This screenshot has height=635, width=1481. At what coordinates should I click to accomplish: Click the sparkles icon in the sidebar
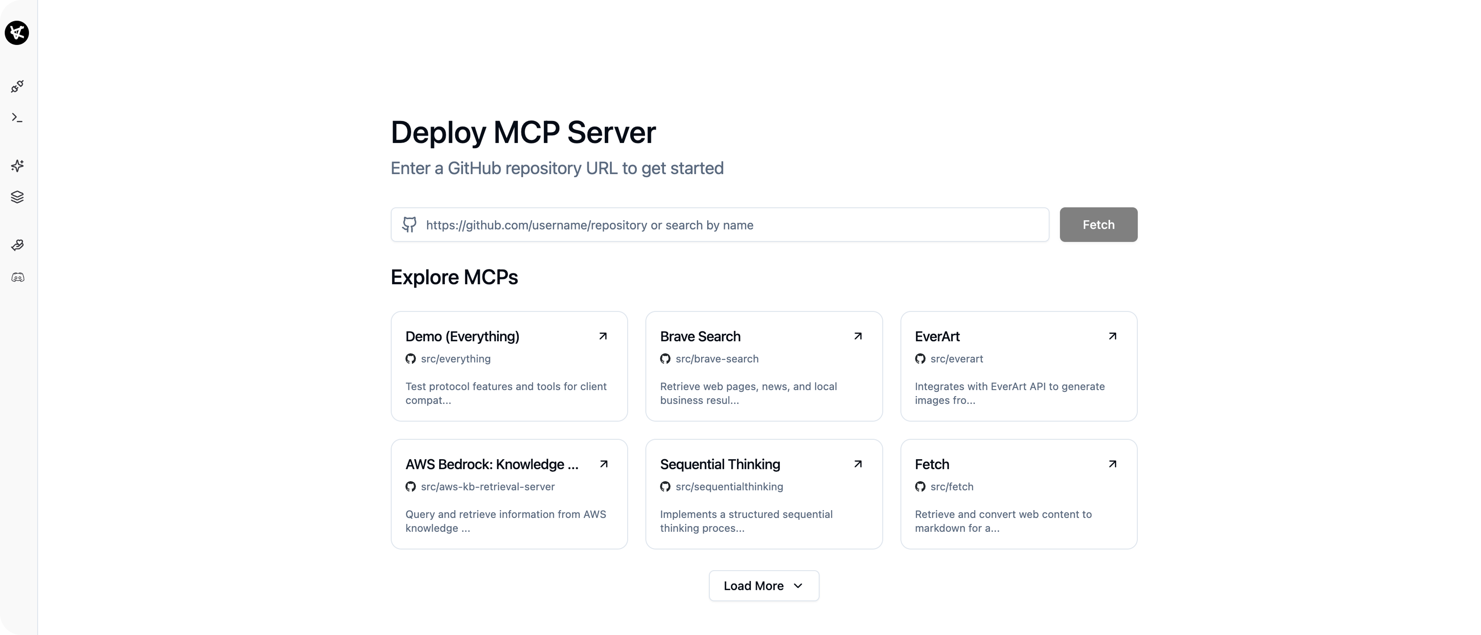coord(17,165)
